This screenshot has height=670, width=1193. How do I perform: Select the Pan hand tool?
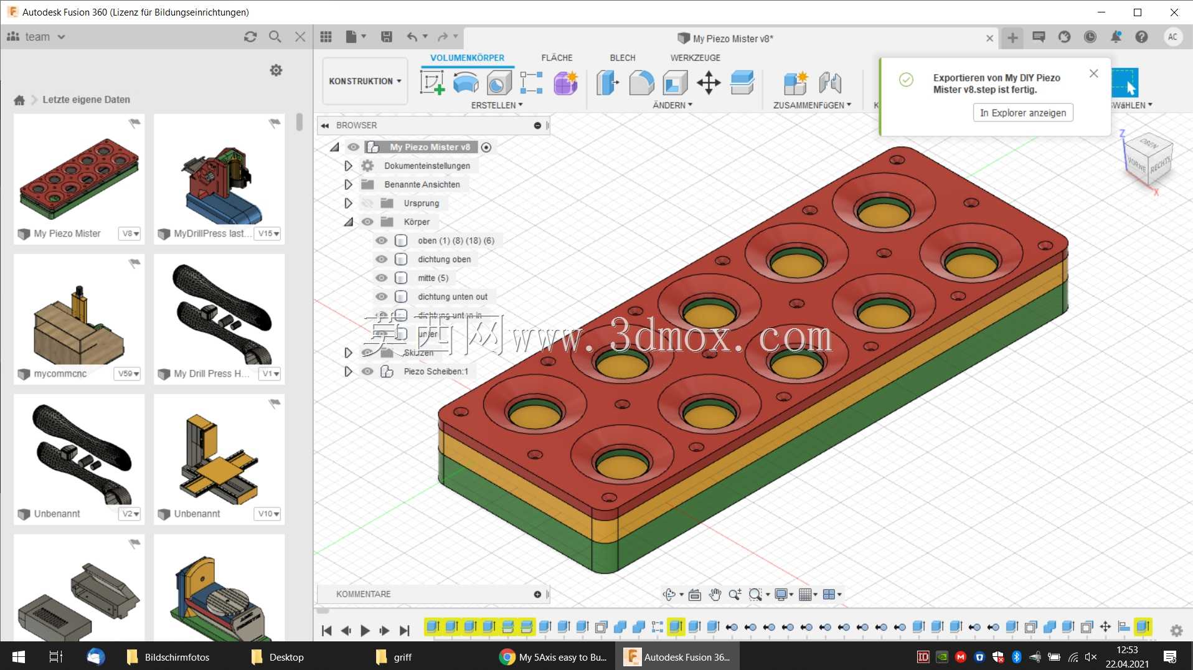(x=715, y=595)
